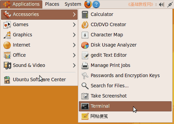Choose the Internet category label
This screenshot has height=124, width=174.
21,45
